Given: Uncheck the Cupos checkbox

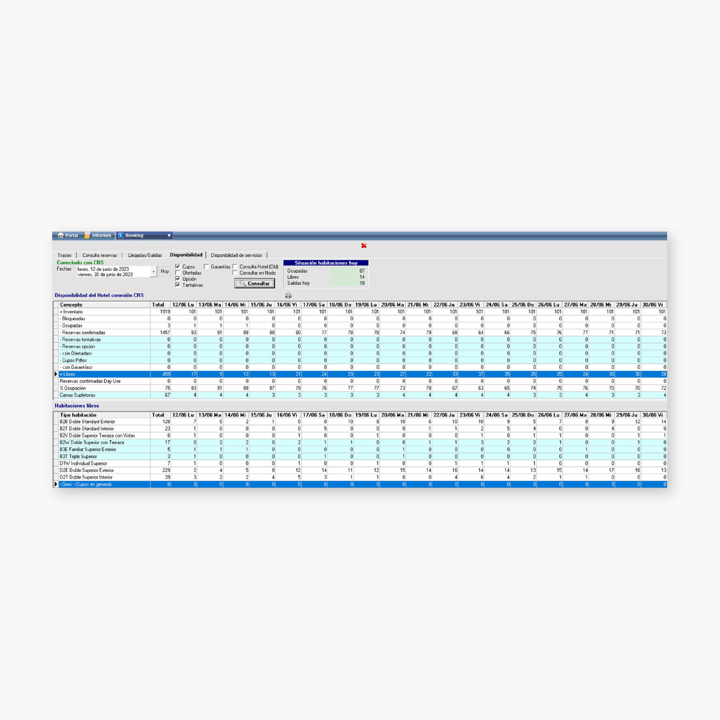Looking at the screenshot, I should (x=177, y=266).
